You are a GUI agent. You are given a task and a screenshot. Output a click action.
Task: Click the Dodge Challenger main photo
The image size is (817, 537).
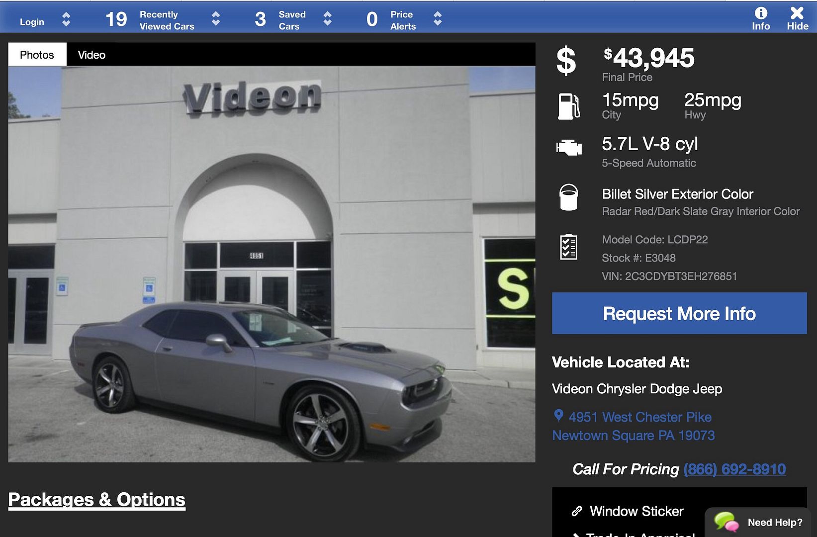(x=272, y=264)
